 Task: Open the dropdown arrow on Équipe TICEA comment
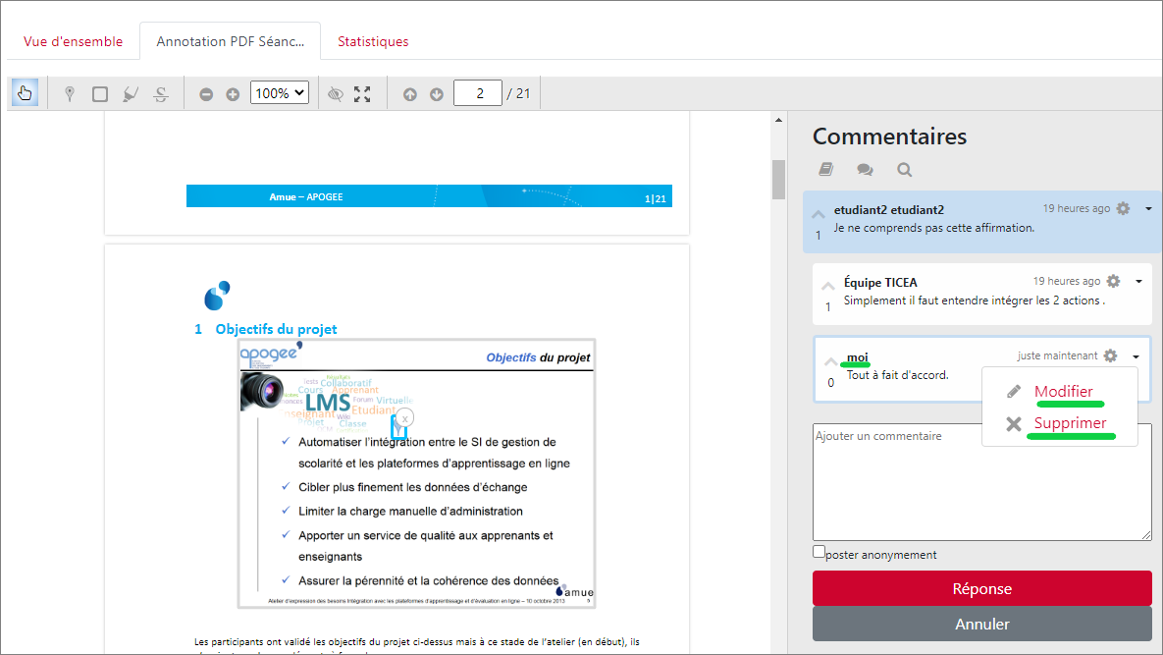point(1138,282)
